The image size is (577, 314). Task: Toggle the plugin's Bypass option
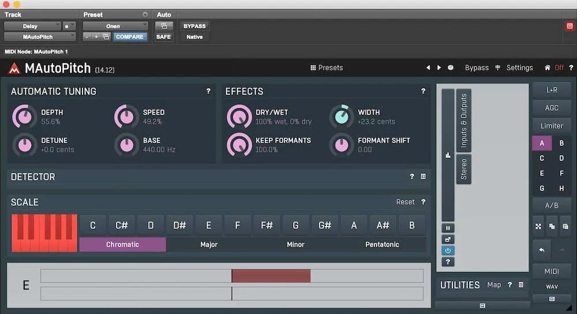[477, 67]
